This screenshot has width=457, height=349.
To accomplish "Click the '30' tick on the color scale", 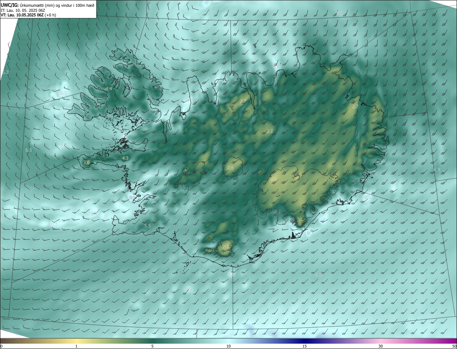I will coord(381,346).
